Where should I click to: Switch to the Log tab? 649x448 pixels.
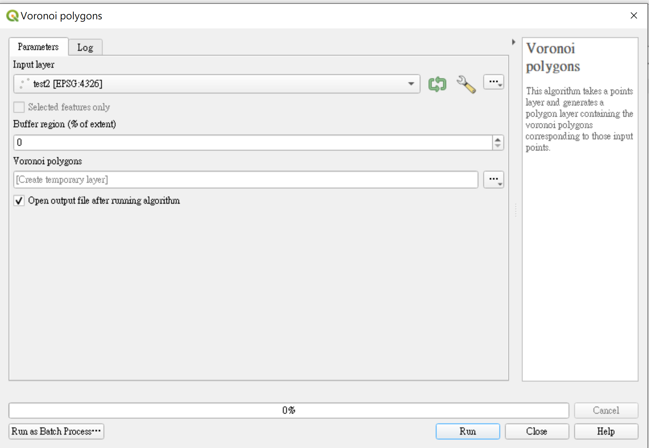pos(85,48)
